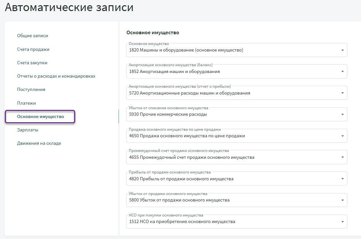Click arrow on 4655 Промежуточный счет field
This screenshot has width=361, height=239.
(x=342, y=157)
